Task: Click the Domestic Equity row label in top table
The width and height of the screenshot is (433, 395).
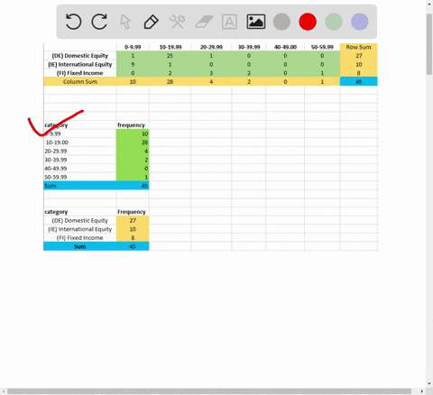Action: 80,56
